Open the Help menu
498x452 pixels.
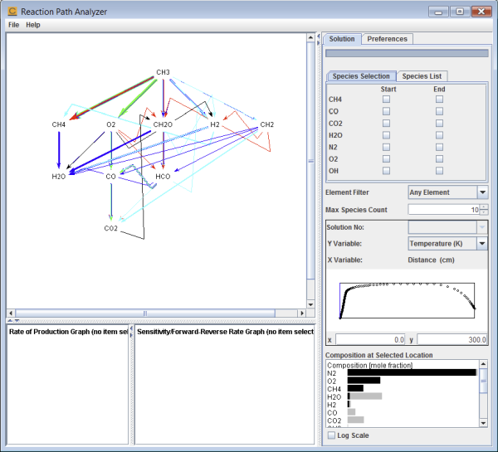[33, 25]
